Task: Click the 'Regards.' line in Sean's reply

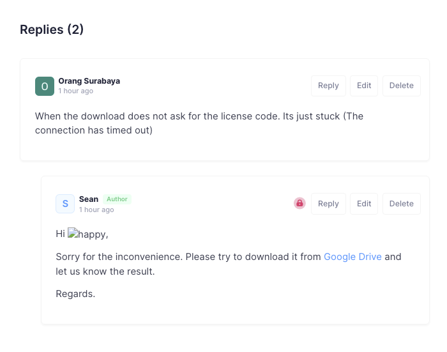Action: pos(75,294)
